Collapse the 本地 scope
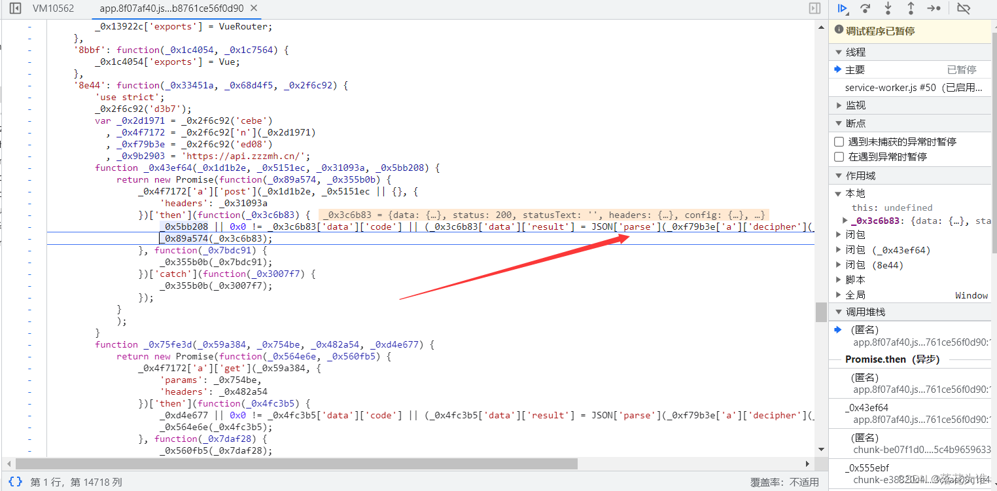Screen dimensions: 997x491 pos(839,193)
